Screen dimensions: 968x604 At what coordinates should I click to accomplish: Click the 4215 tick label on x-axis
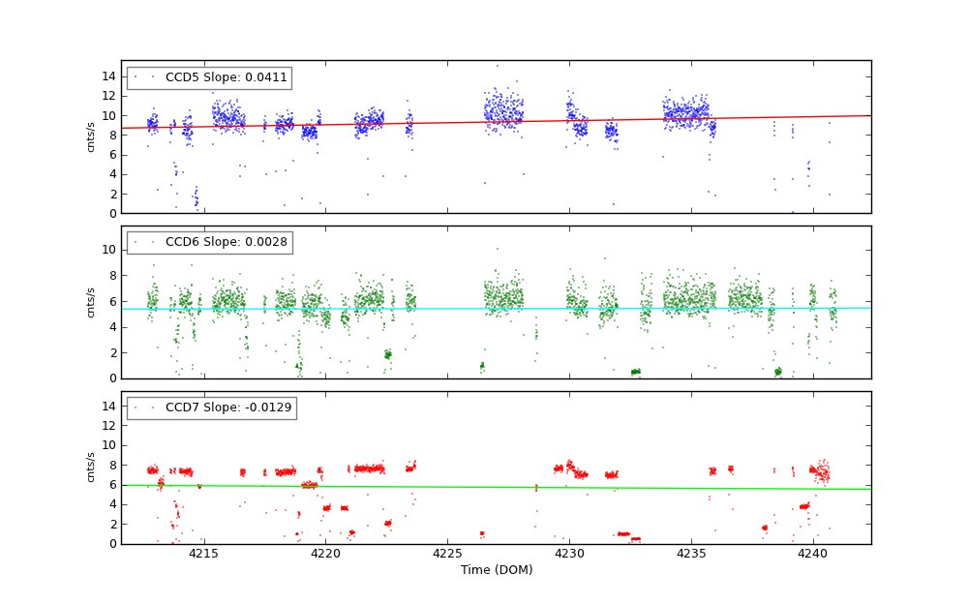(x=203, y=555)
